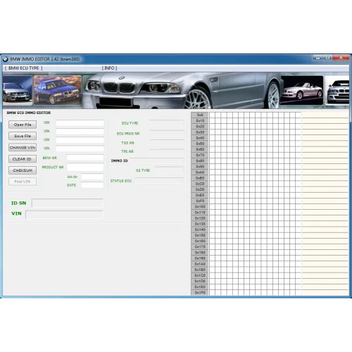Click the STATUS ECU field

159,181
